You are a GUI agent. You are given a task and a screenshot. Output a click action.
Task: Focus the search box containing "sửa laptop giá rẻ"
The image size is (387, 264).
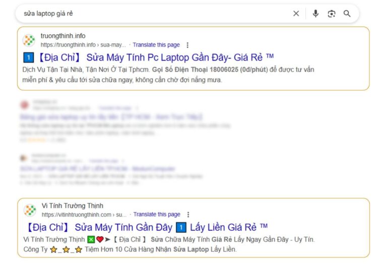pos(151,14)
